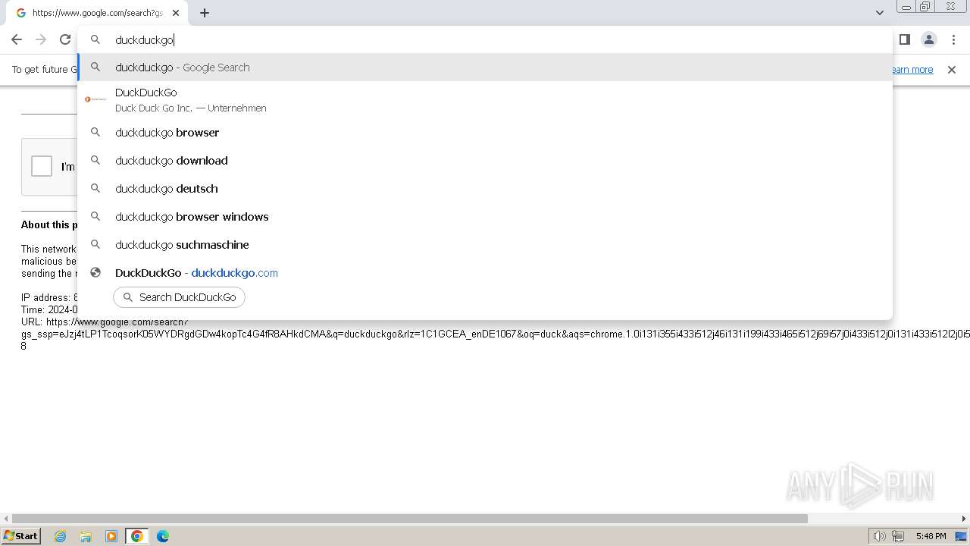The image size is (970, 546).
Task: Pick the 'duckduckgo deutsch' suggestion
Action: click(x=485, y=189)
